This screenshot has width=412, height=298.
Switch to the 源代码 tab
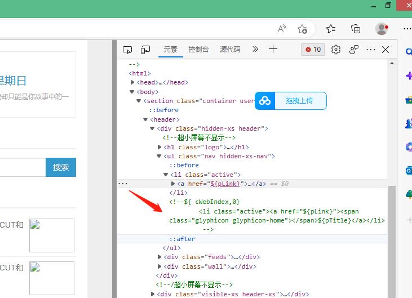230,50
